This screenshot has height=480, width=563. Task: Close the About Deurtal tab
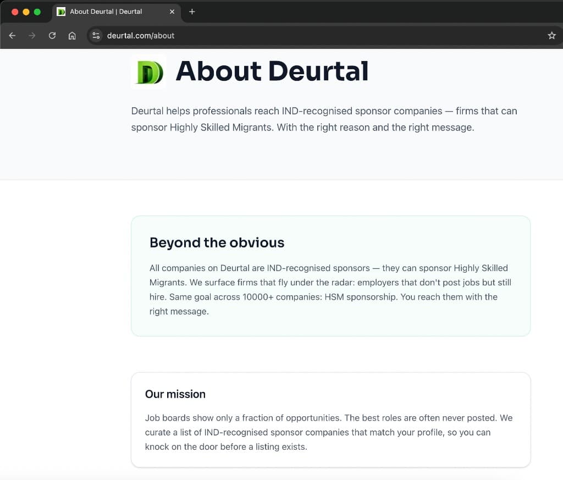tap(172, 12)
